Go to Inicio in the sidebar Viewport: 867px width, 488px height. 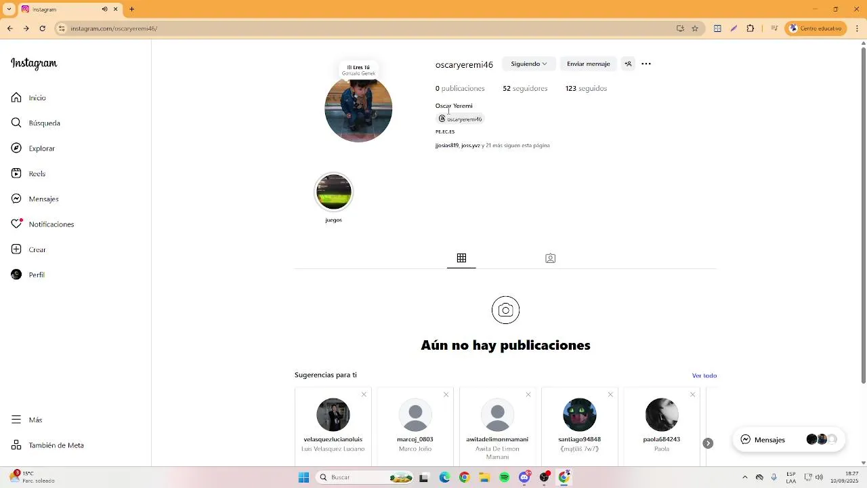(28, 98)
